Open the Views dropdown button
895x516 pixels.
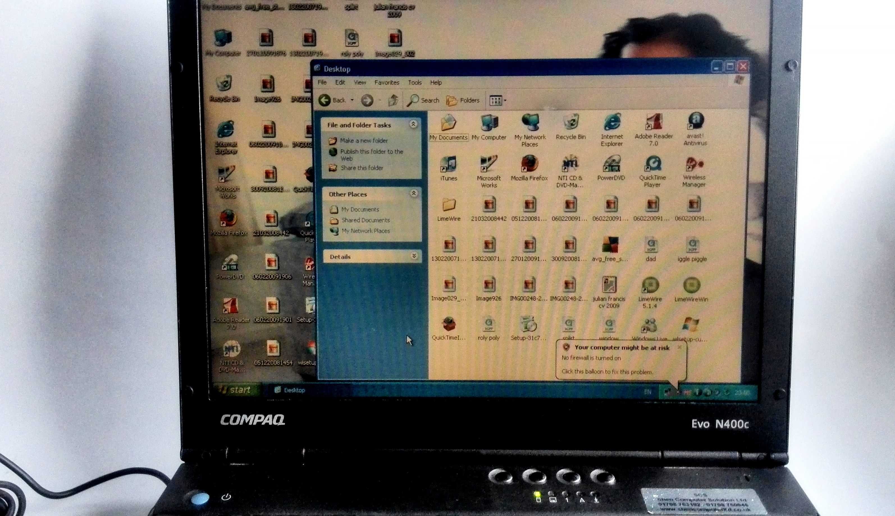coord(498,100)
